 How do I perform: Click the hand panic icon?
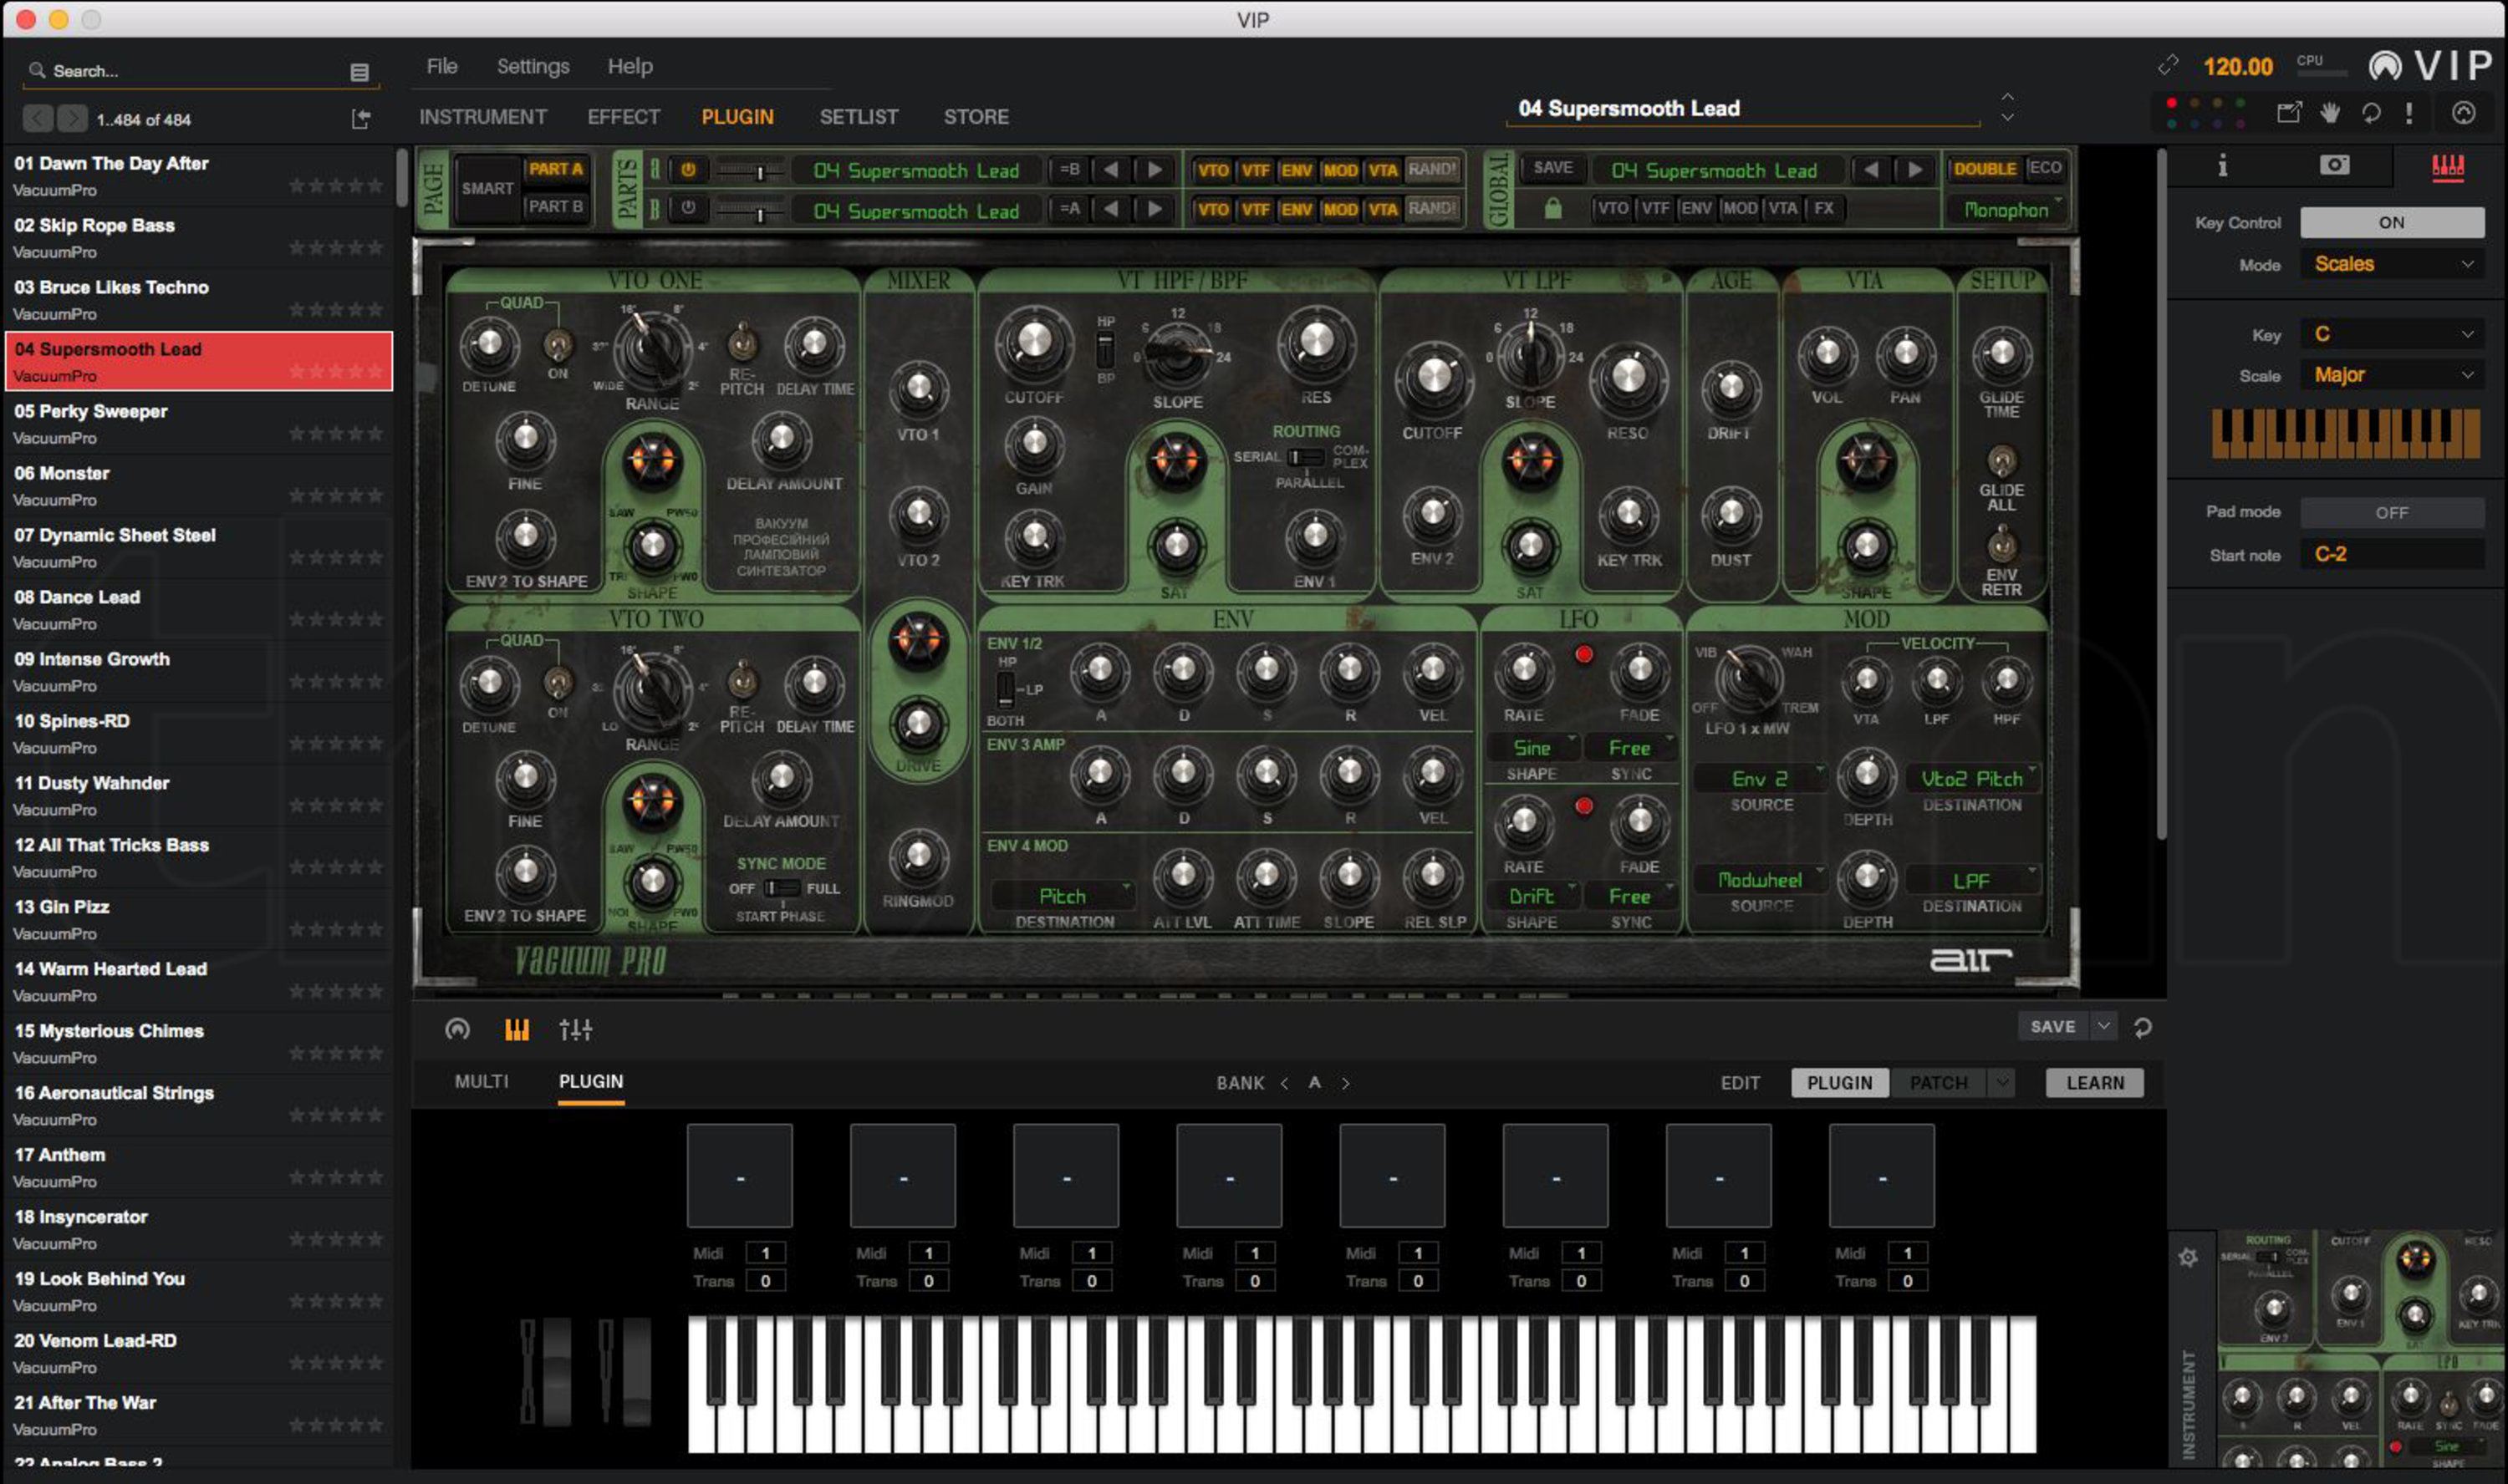click(2330, 113)
